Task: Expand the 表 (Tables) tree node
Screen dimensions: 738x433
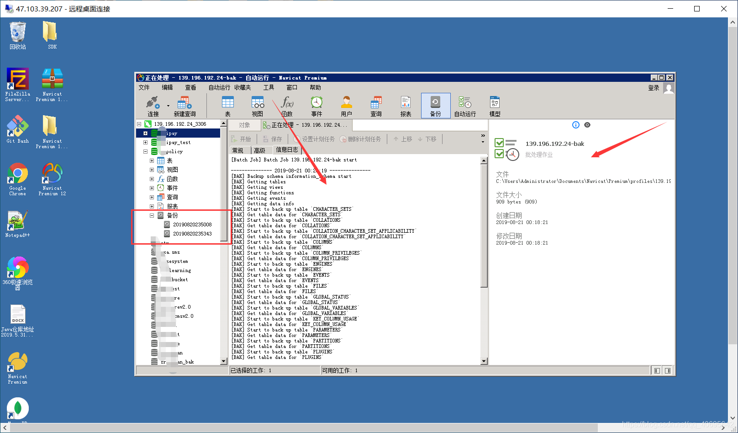Action: [152, 160]
